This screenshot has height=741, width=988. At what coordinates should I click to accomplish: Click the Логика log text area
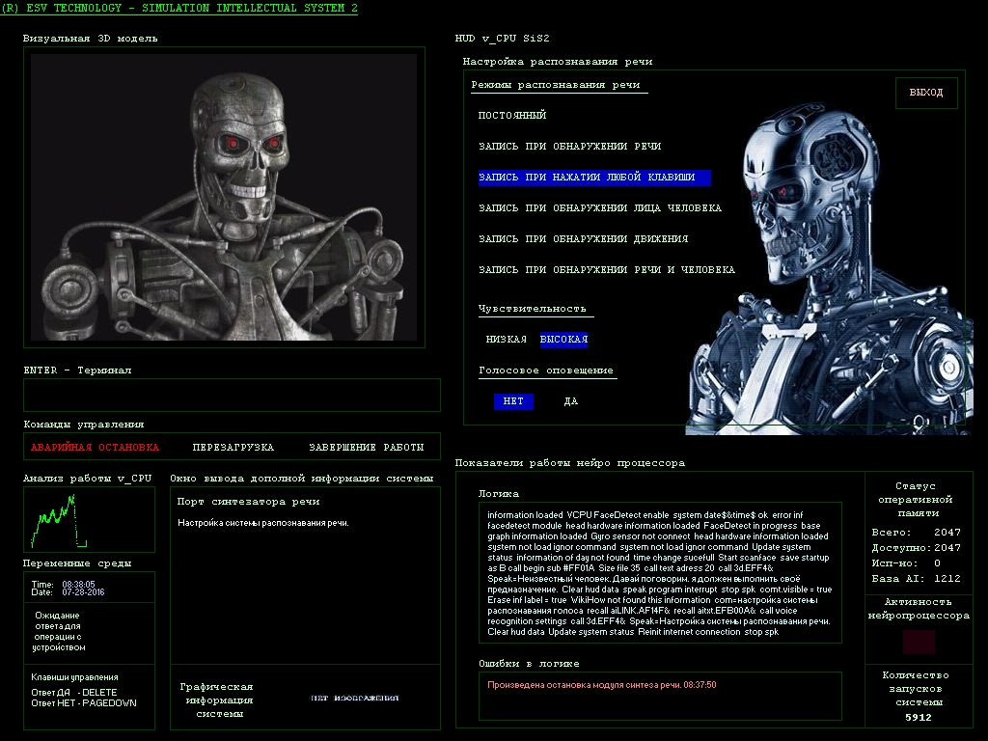click(x=660, y=572)
